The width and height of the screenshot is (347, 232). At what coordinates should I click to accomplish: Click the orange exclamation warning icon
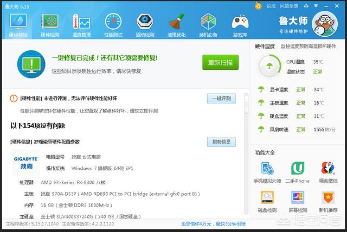(x=14, y=98)
